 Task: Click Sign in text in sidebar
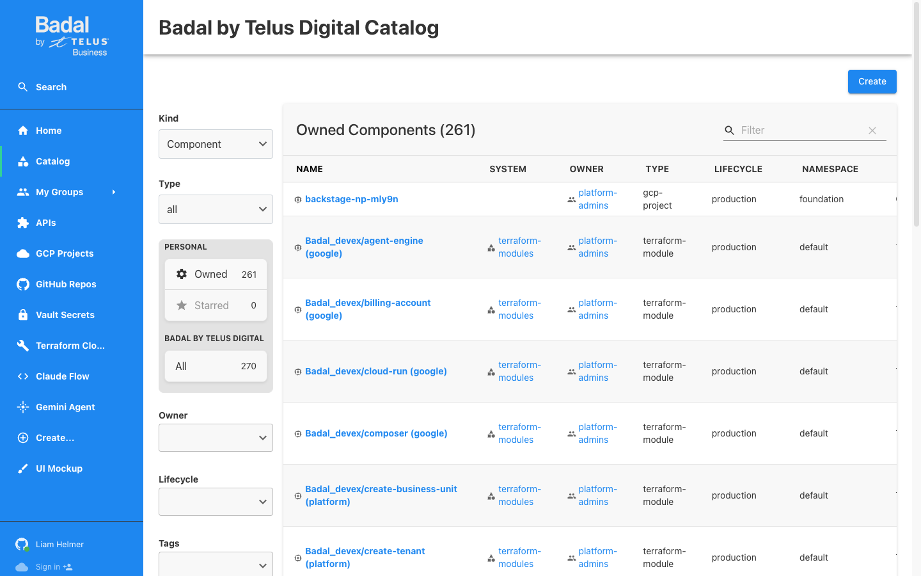(48, 567)
